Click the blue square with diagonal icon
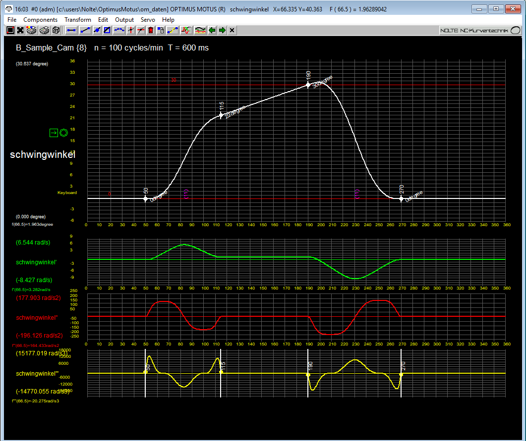This screenshot has width=526, height=441. click(x=107, y=30)
